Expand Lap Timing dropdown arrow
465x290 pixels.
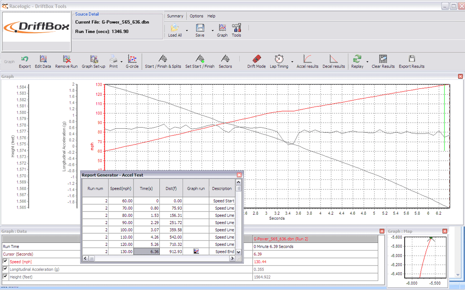[292, 62]
